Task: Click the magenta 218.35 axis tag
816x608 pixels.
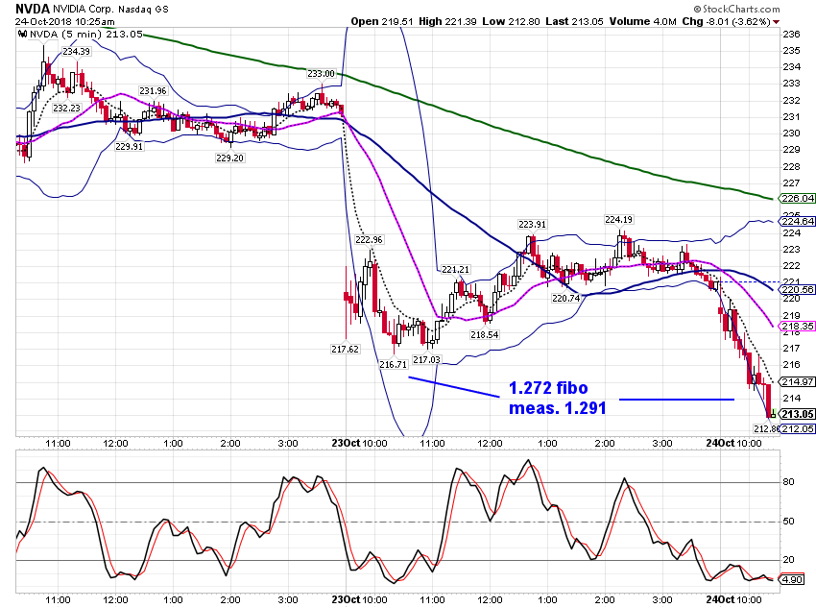Action: click(797, 327)
